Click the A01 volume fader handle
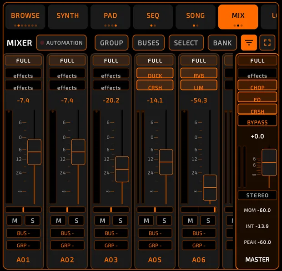Image resolution: width=282 pixels, height=271 pixels. [34, 152]
